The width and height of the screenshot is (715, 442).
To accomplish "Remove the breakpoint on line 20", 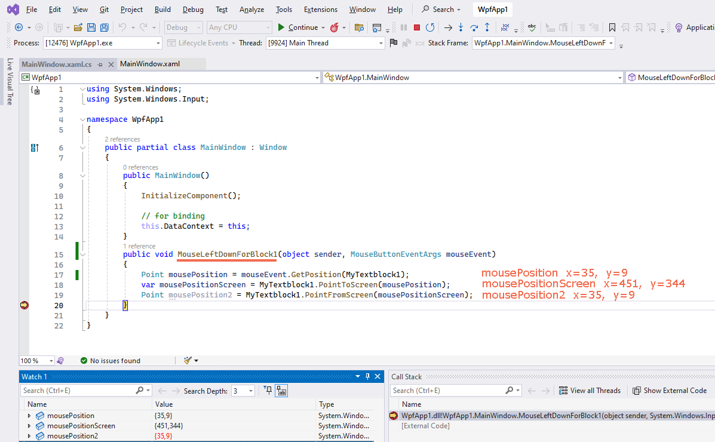I will (x=24, y=305).
